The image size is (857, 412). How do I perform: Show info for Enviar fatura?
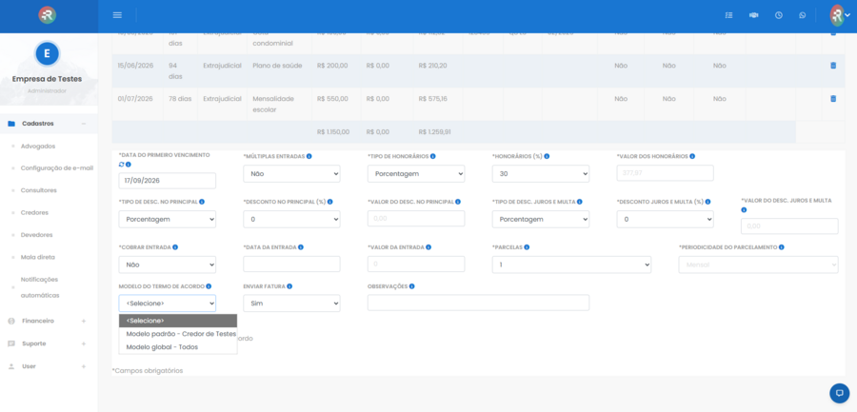[x=289, y=286]
